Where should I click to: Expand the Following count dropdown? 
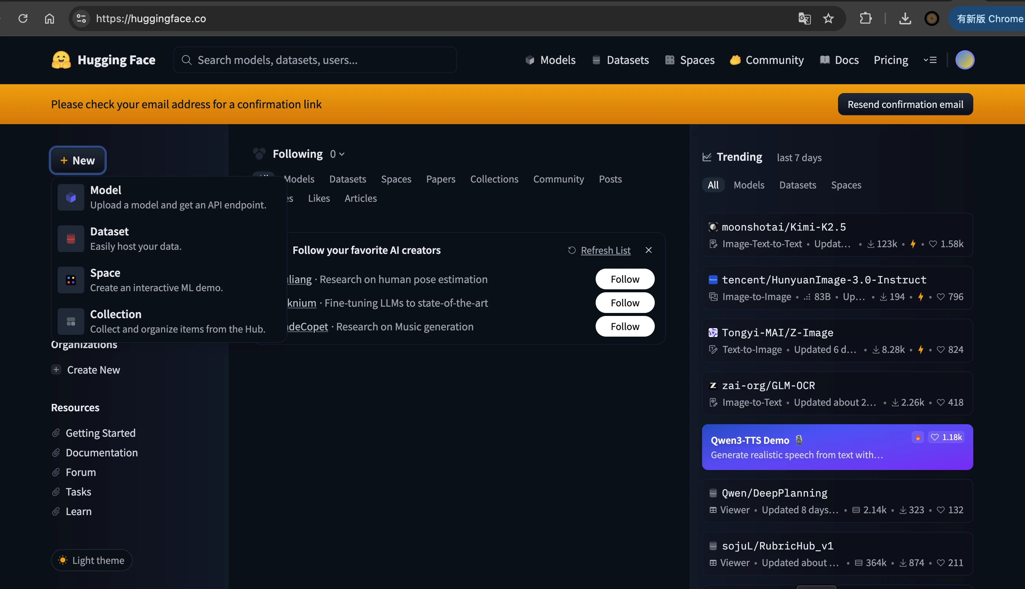coord(337,154)
